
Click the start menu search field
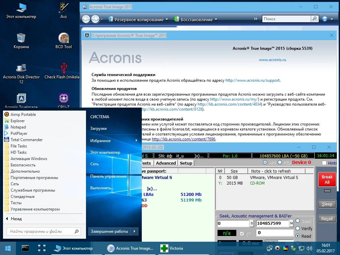[44, 231]
